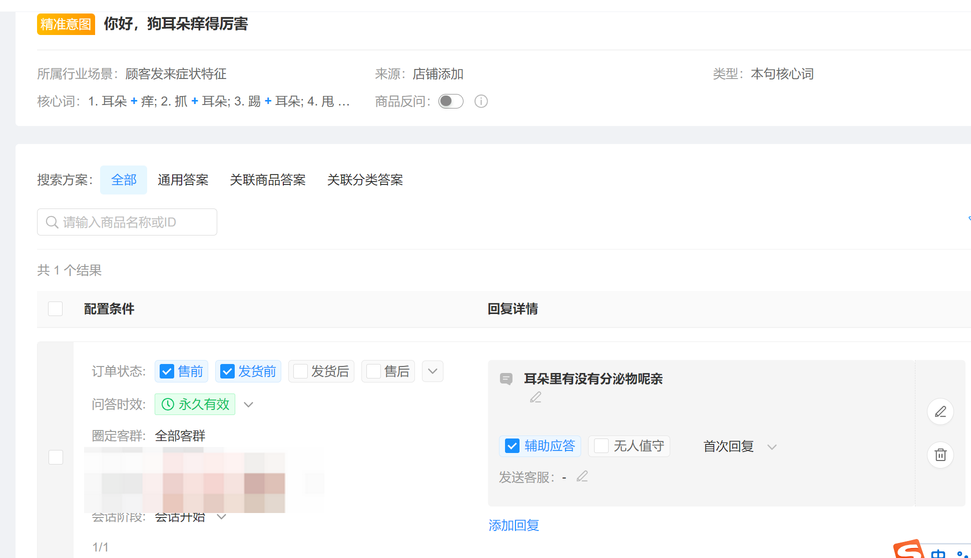Switch to 通用答案 tab
This screenshot has height=558, width=971.
[183, 180]
